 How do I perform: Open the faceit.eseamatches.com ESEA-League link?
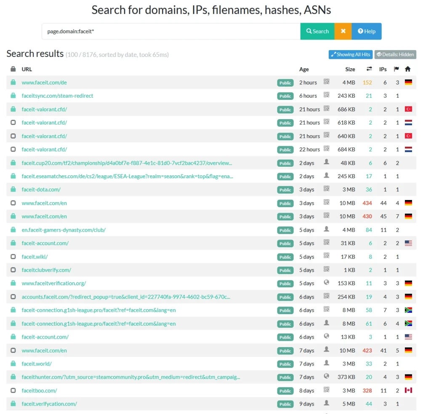click(x=127, y=176)
